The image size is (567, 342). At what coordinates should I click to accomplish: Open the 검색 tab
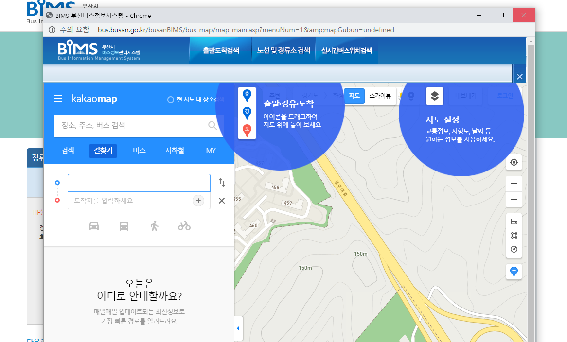pyautogui.click(x=68, y=151)
